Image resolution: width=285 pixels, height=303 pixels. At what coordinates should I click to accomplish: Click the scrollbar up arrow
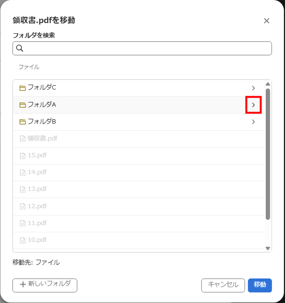click(x=268, y=84)
